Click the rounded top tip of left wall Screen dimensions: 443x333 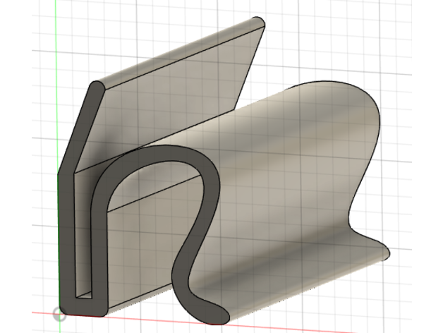coord(96,87)
